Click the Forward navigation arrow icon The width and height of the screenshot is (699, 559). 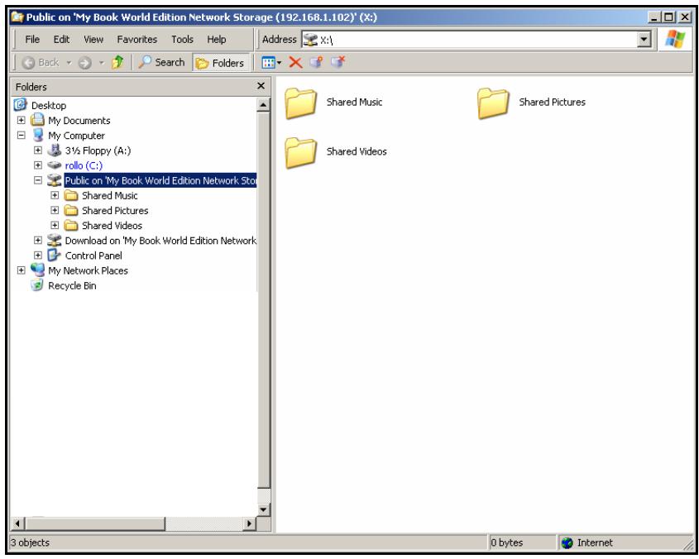[x=84, y=63]
